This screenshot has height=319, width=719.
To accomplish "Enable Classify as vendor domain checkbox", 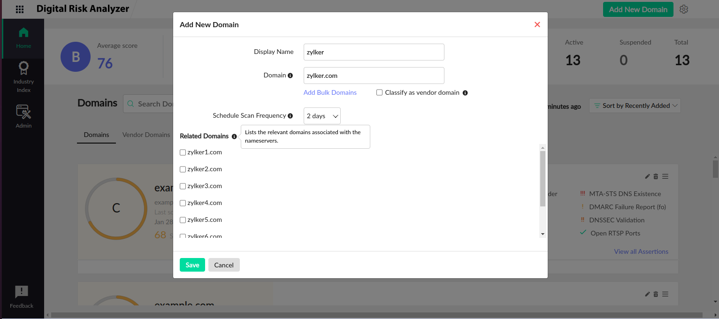I will [379, 93].
